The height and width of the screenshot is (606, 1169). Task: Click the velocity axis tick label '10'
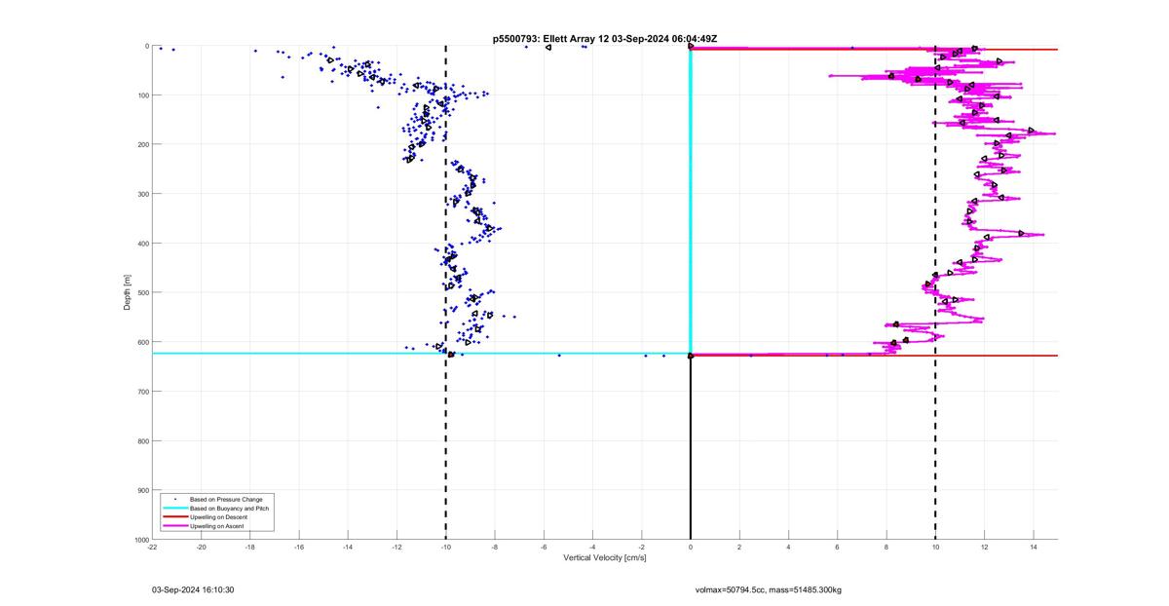(x=935, y=548)
